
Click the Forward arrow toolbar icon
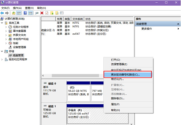7,13
